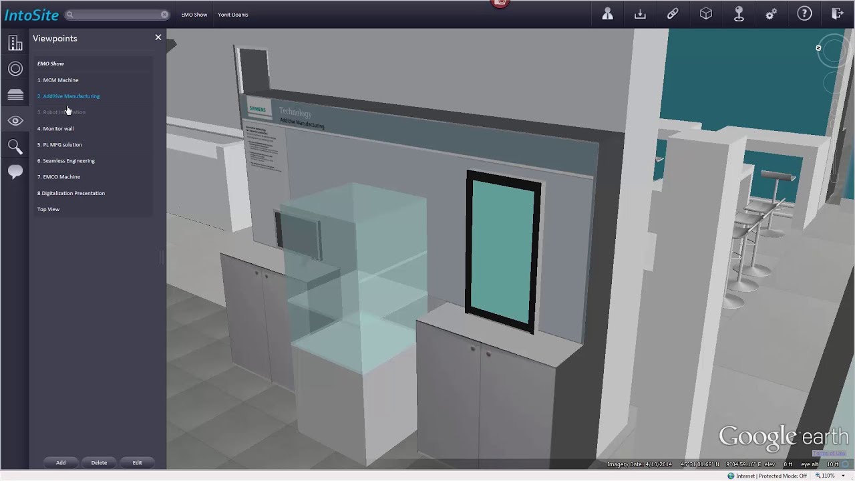This screenshot has height=481, width=855.
Task: Toggle the Viewpoints eye icon in sidebar
Action: pyautogui.click(x=15, y=121)
